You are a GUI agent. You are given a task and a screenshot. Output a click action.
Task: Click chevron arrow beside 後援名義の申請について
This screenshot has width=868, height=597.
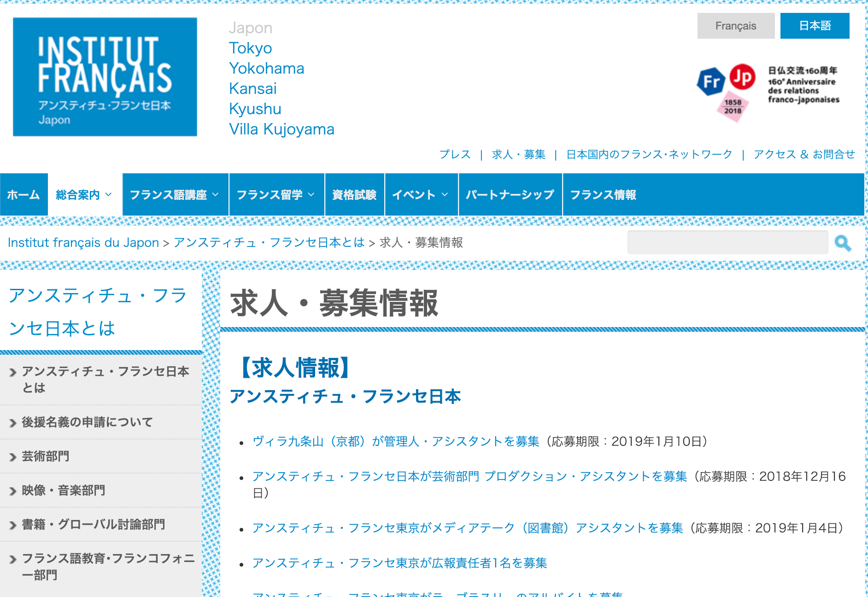pyautogui.click(x=13, y=423)
